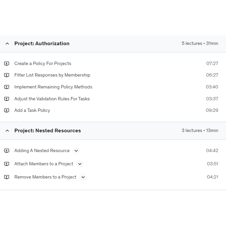Click video icon next to Adjust the Validation Rules

7,99
